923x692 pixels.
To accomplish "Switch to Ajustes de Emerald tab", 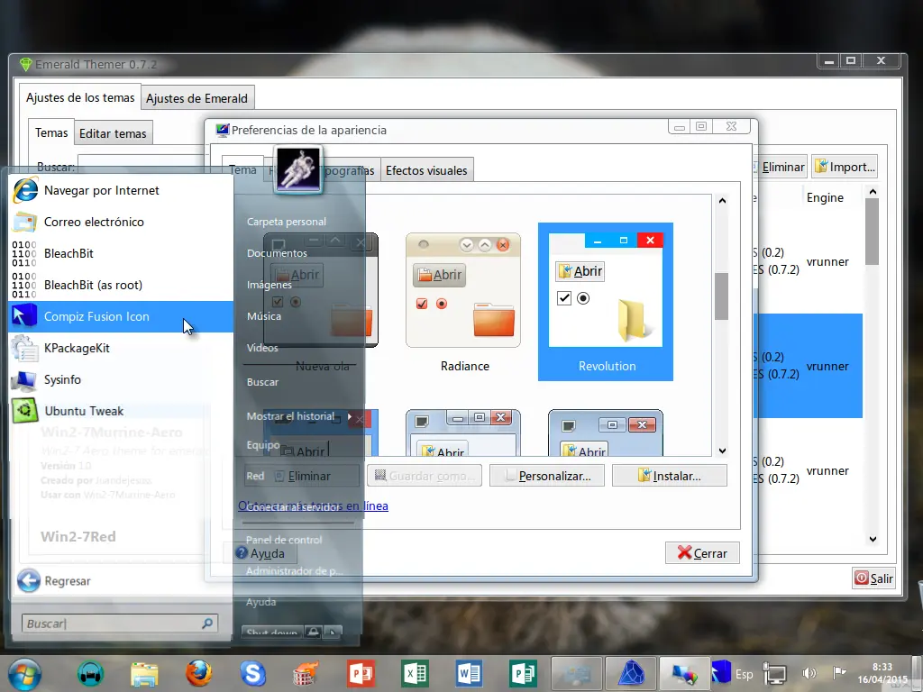I will pyautogui.click(x=196, y=98).
